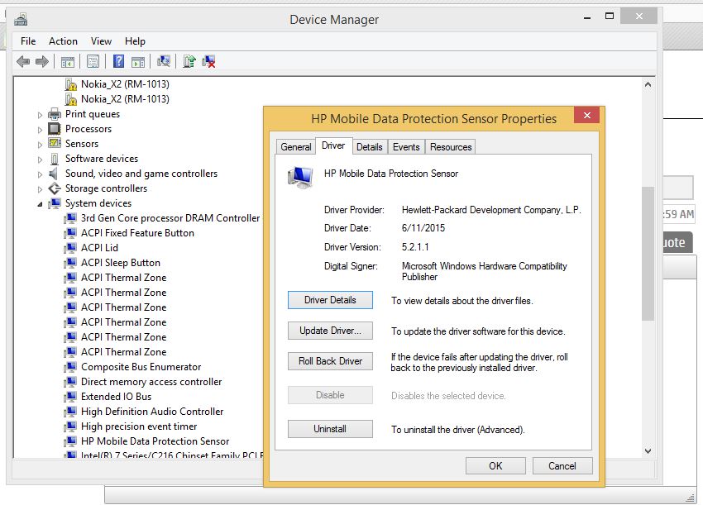Switch to the Details tab
The width and height of the screenshot is (703, 505).
click(369, 147)
